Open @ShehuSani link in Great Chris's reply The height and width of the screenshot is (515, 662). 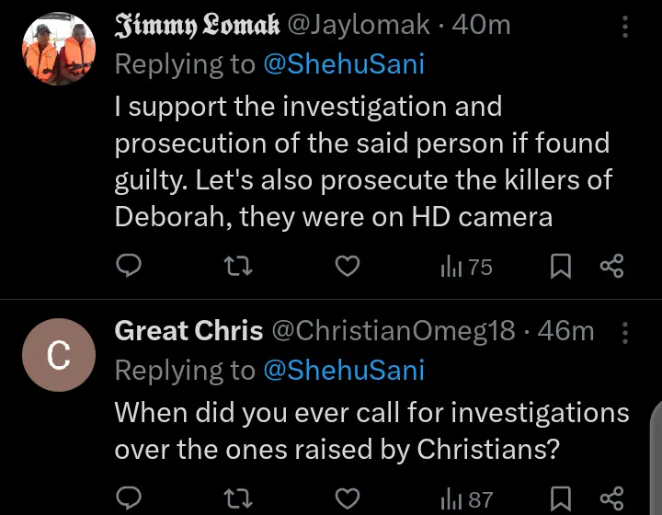click(343, 370)
